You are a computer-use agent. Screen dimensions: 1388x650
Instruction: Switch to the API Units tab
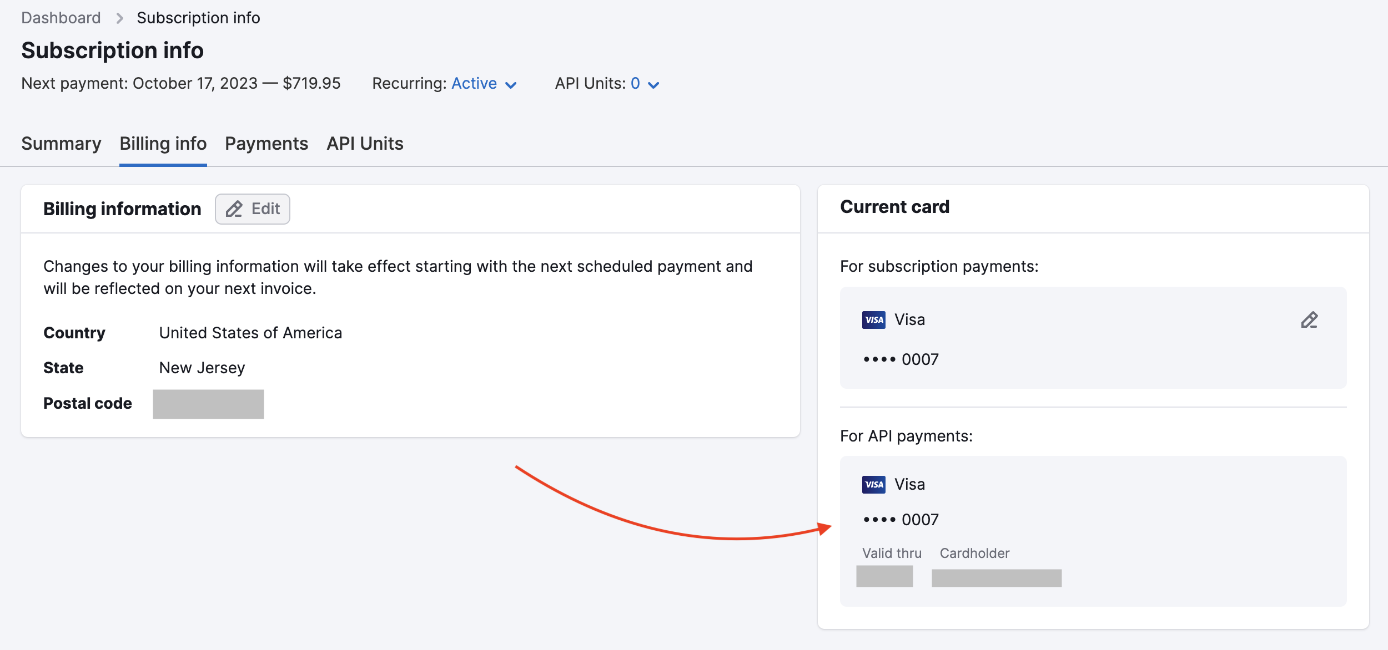tap(365, 143)
